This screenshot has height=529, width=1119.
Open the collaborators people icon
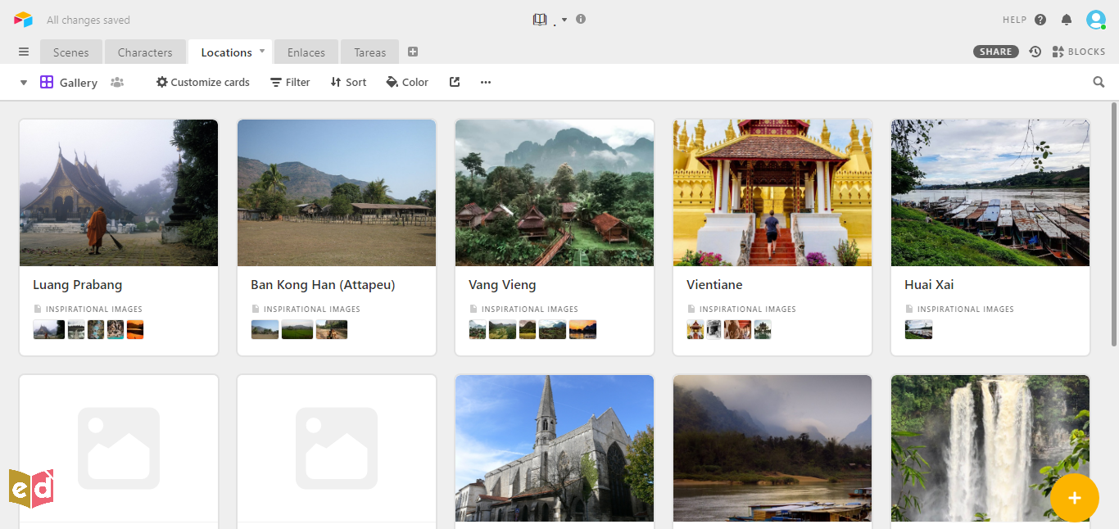pyautogui.click(x=117, y=82)
